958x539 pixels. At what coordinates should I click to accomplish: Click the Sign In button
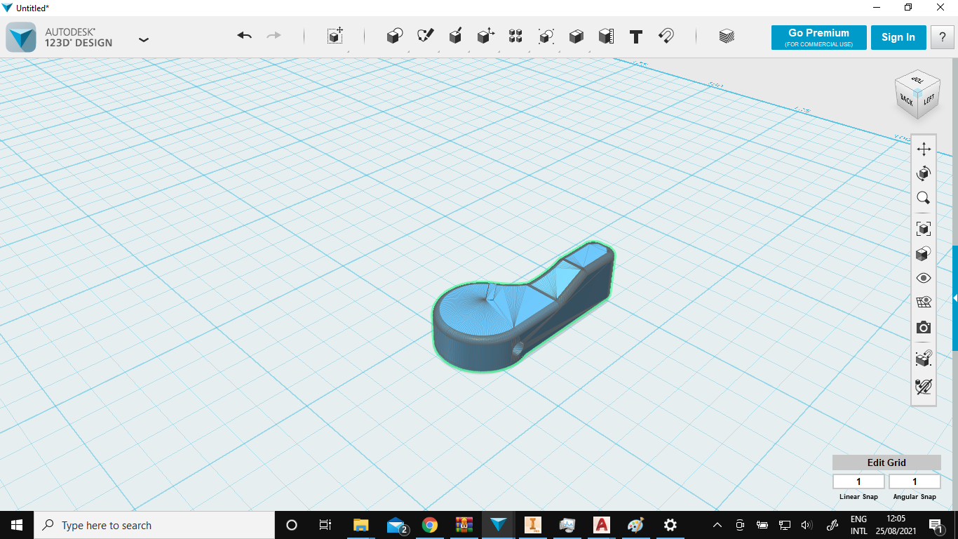898,37
